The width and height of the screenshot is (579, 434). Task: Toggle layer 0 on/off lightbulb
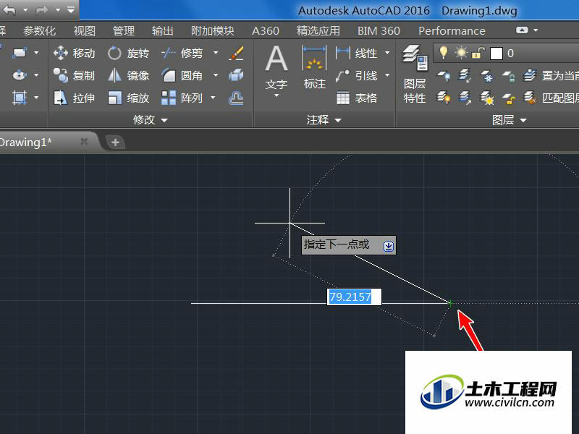(444, 53)
